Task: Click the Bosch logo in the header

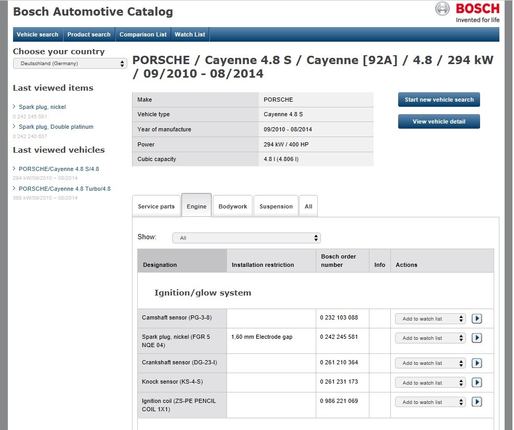Action: pos(468,13)
